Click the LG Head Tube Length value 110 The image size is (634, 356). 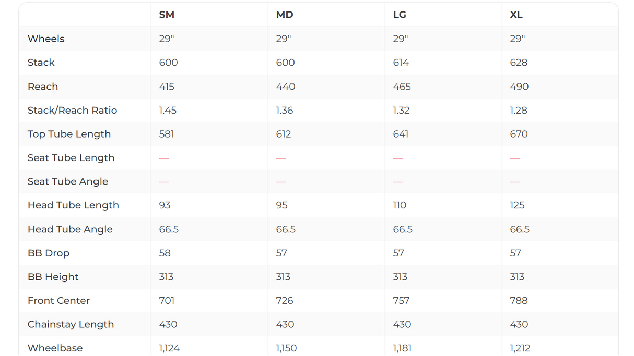400,205
